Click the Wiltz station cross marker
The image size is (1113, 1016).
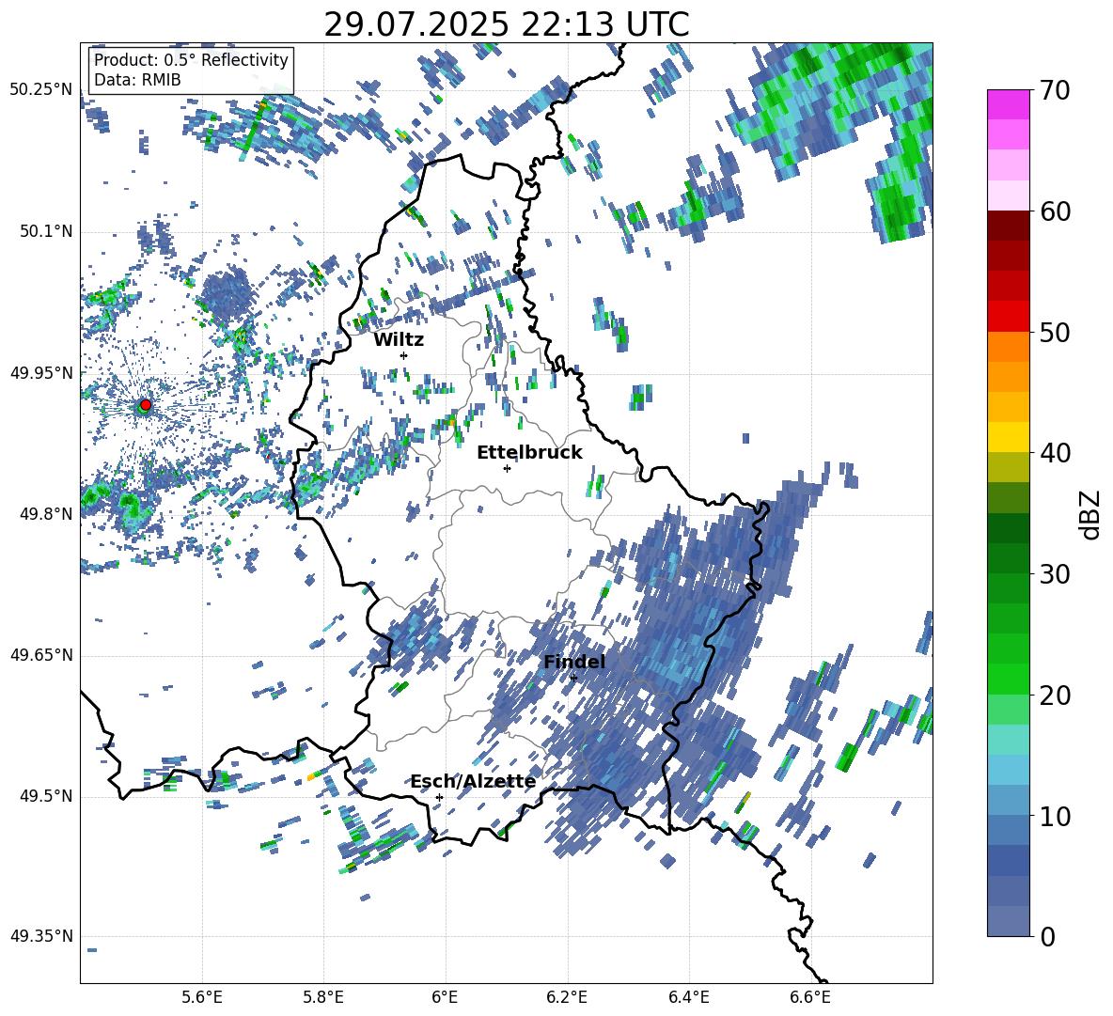click(x=404, y=355)
